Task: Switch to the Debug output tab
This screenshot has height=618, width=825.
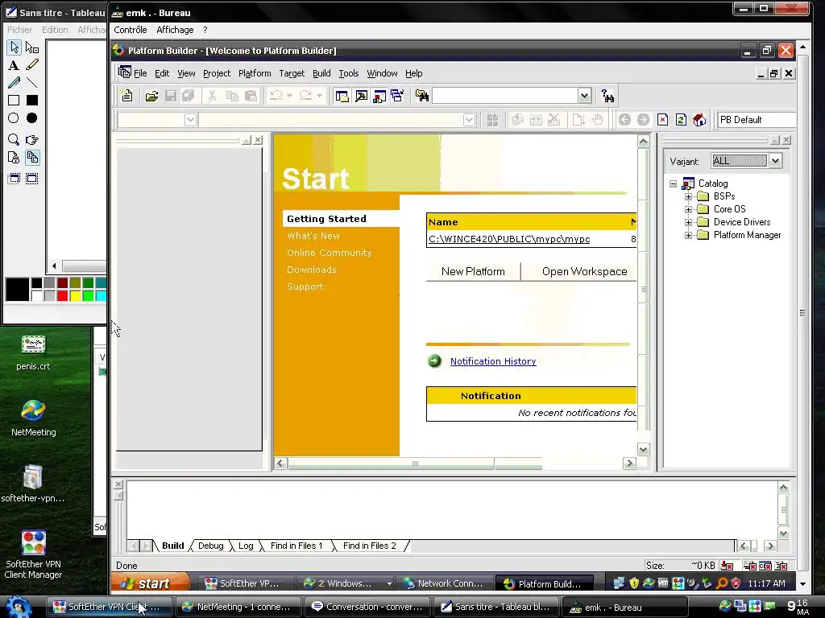Action: pyautogui.click(x=210, y=546)
